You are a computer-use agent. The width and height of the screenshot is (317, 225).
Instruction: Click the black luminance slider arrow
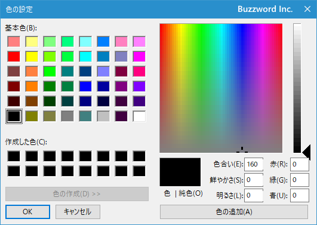point(306,152)
